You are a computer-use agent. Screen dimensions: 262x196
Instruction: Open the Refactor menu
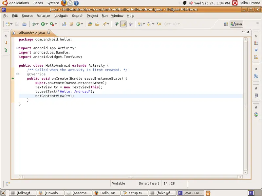coord(44,16)
